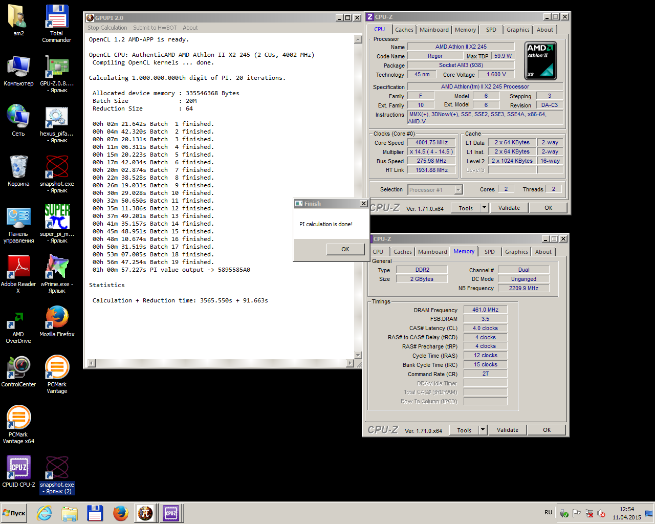Open the Сеть network icon

(x=18, y=117)
